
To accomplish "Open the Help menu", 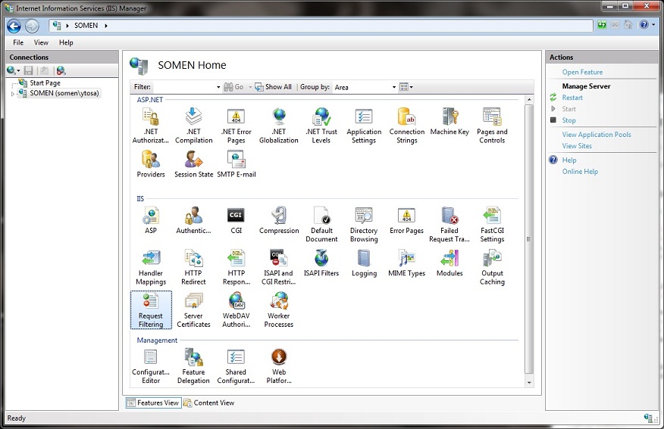I will click(x=66, y=42).
